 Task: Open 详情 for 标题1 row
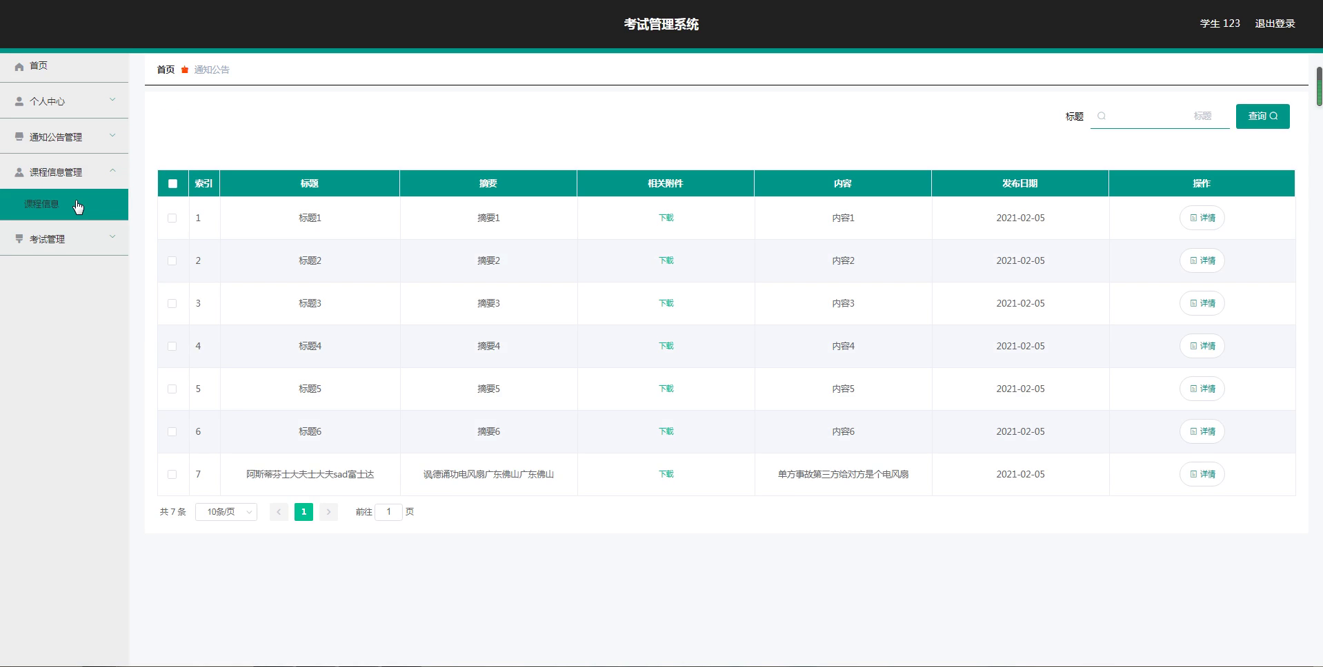(x=1202, y=218)
